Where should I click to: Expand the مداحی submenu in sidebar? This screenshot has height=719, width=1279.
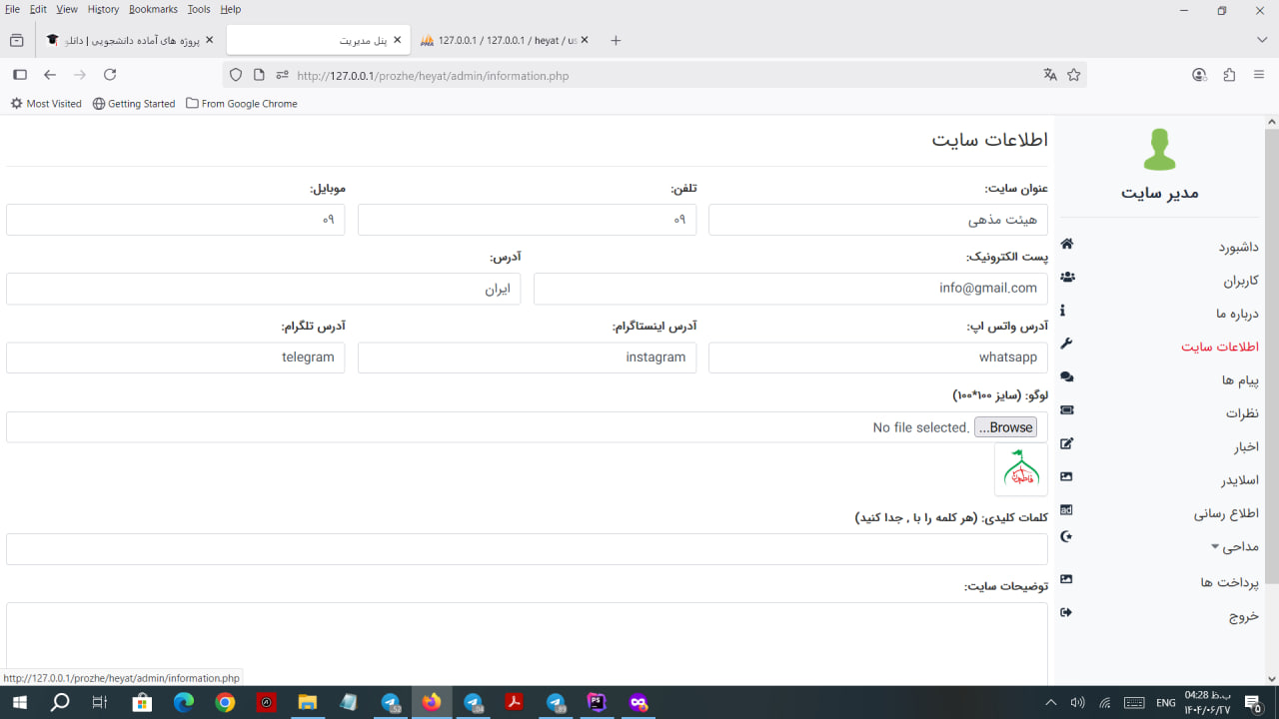coord(1234,546)
